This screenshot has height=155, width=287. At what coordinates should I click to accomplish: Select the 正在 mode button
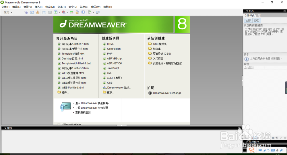point(256,20)
